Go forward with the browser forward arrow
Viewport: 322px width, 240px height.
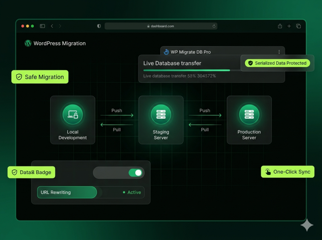pyautogui.click(x=60, y=26)
